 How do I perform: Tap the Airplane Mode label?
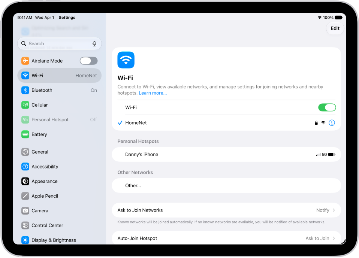pyautogui.click(x=47, y=61)
